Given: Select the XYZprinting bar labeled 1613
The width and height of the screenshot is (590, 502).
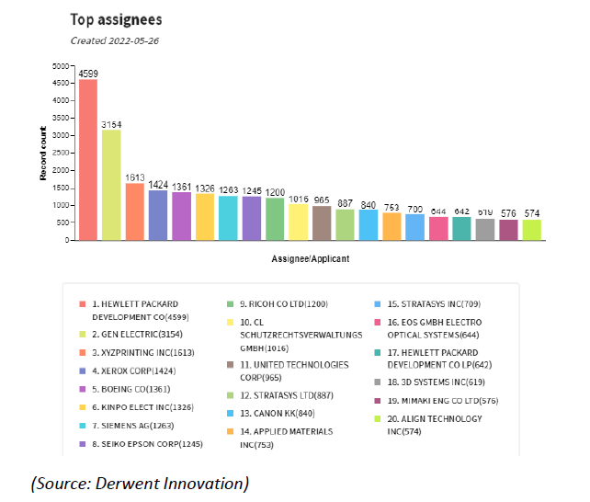Looking at the screenshot, I should click(135, 211).
